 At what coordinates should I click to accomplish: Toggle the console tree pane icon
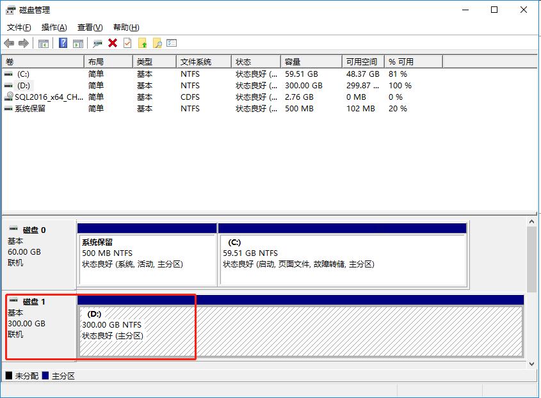[44, 43]
